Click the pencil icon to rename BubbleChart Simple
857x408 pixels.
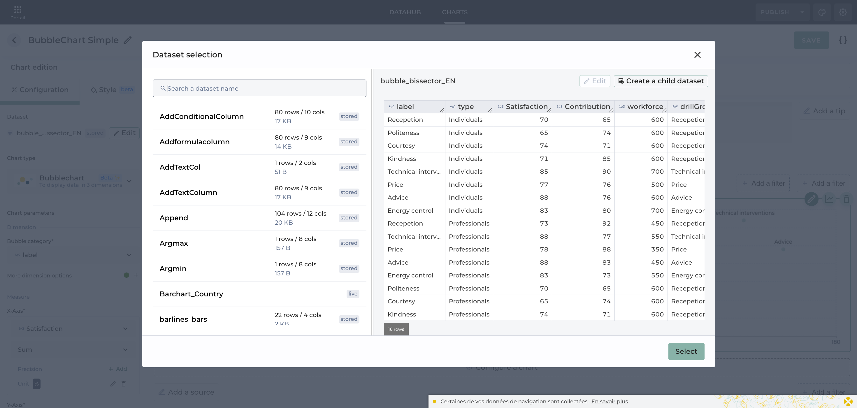(128, 40)
